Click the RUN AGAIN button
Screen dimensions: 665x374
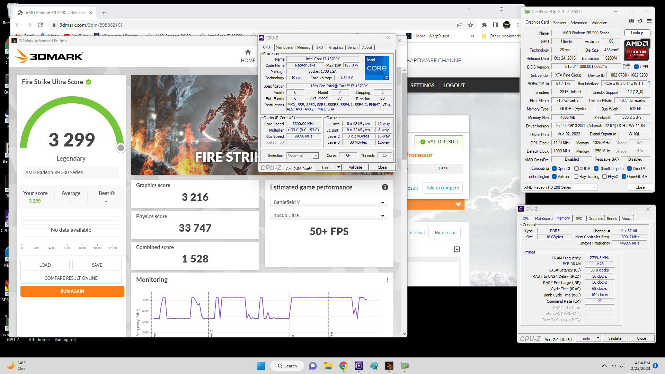click(x=72, y=291)
